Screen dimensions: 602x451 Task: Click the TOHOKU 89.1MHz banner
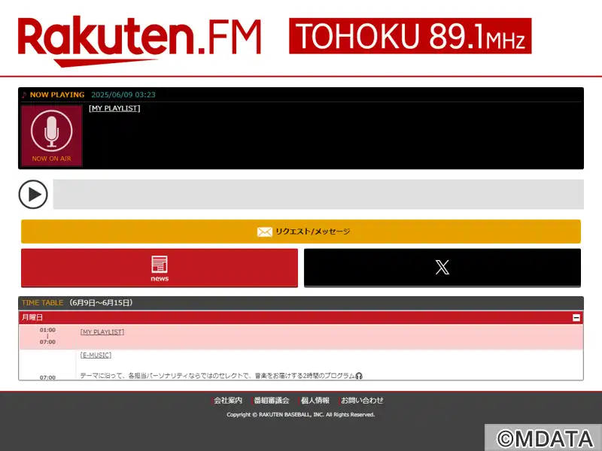click(x=410, y=36)
